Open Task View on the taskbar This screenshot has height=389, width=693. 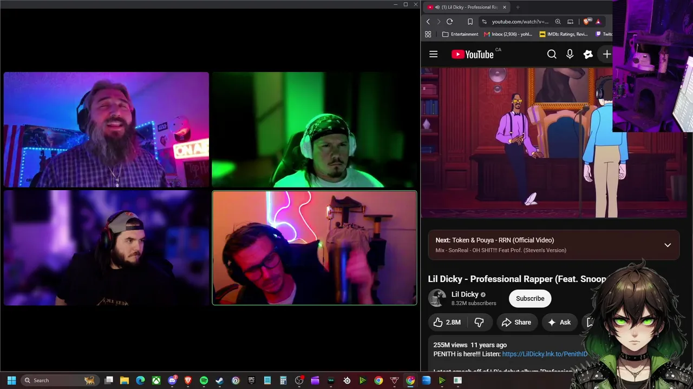[109, 380]
